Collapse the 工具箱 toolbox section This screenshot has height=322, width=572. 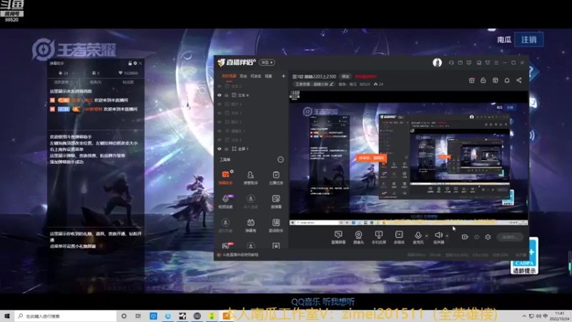pos(280,160)
